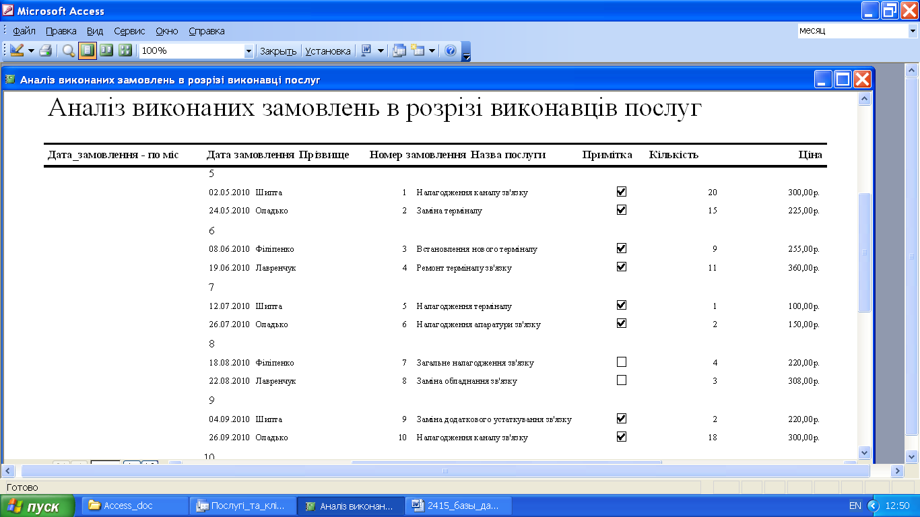Viewport: 920px width, 517px height.
Task: Show the Database Window icon
Action: [x=399, y=50]
